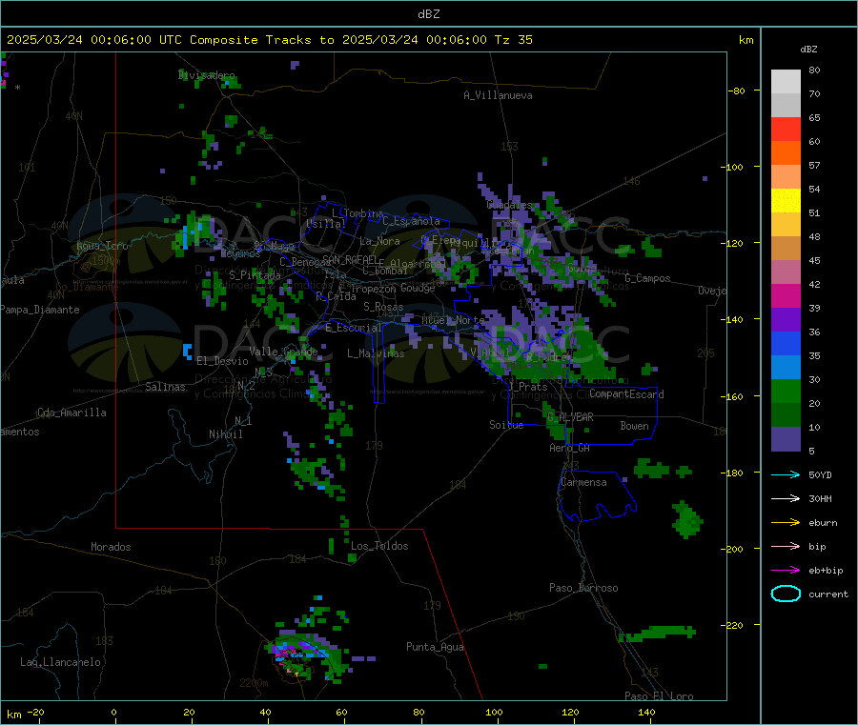Click the Atuel_Norte map label

tap(452, 320)
